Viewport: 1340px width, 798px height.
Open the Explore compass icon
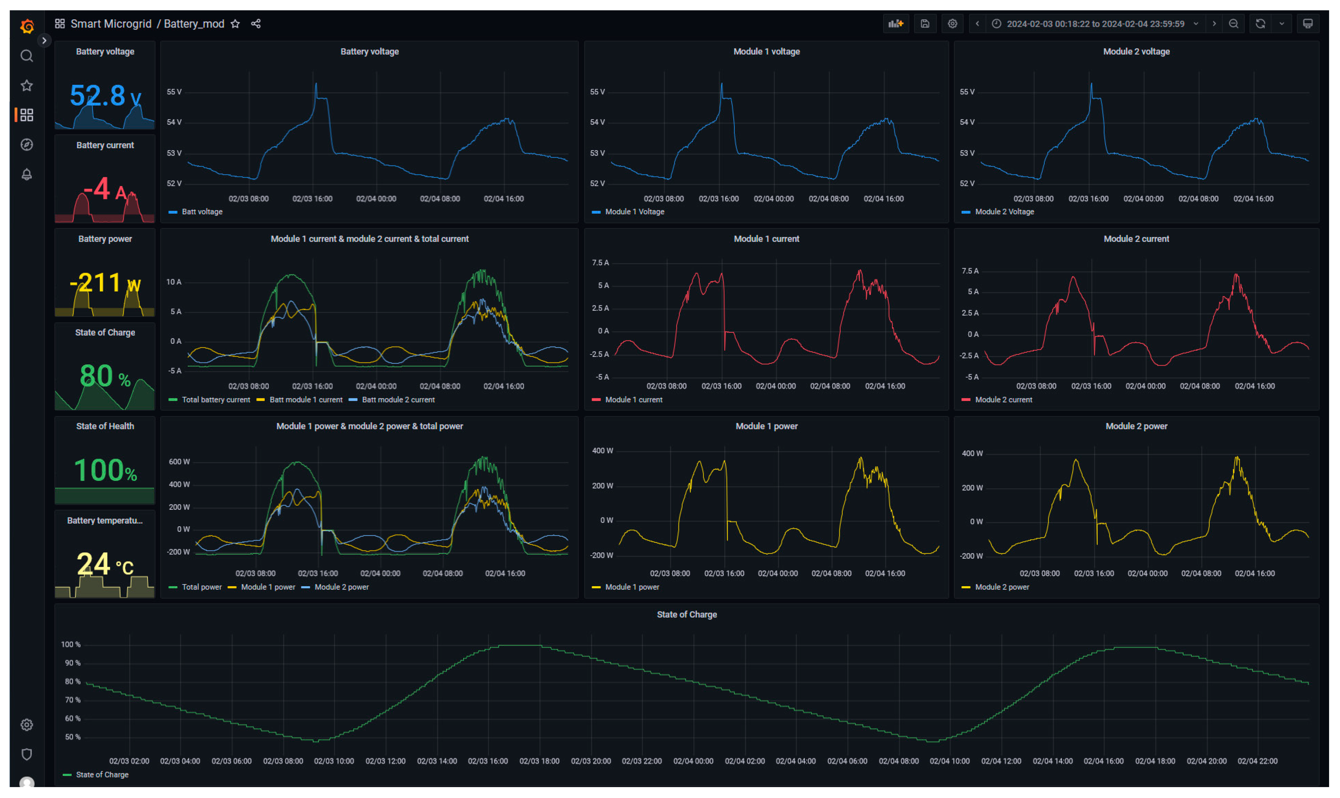[x=27, y=145]
